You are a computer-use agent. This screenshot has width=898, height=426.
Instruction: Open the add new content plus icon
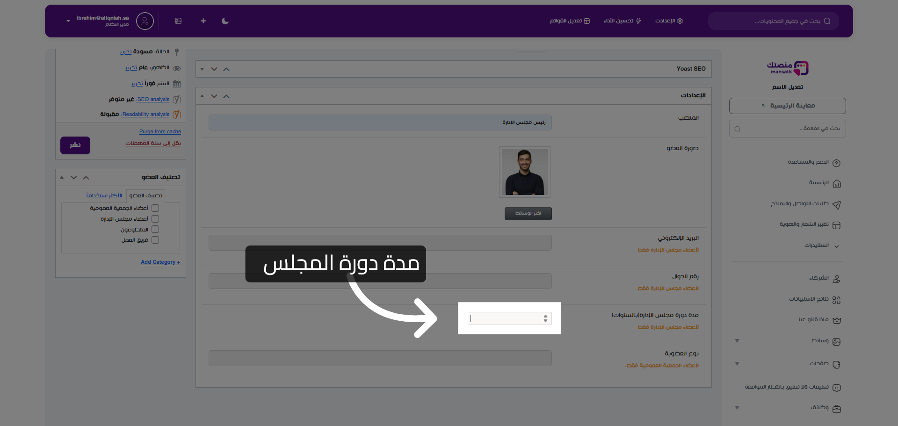click(203, 21)
